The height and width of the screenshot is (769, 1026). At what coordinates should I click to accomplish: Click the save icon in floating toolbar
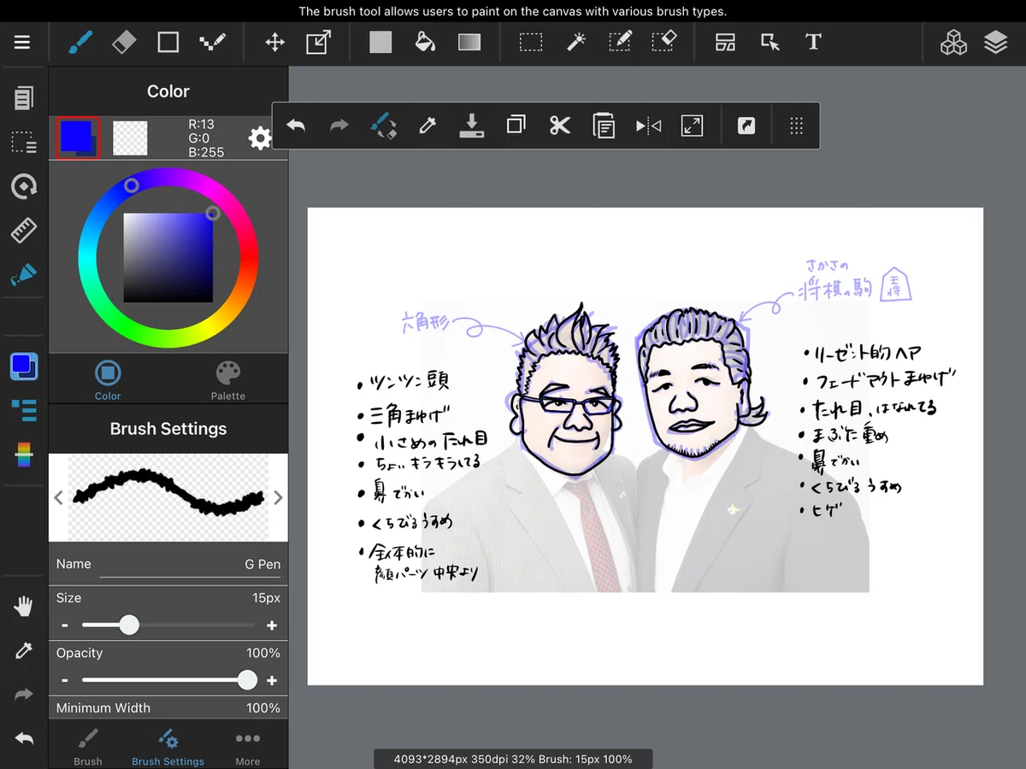click(x=471, y=126)
